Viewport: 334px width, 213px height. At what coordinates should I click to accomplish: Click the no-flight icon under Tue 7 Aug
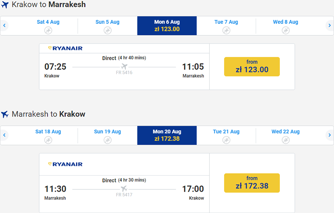pyautogui.click(x=226, y=30)
